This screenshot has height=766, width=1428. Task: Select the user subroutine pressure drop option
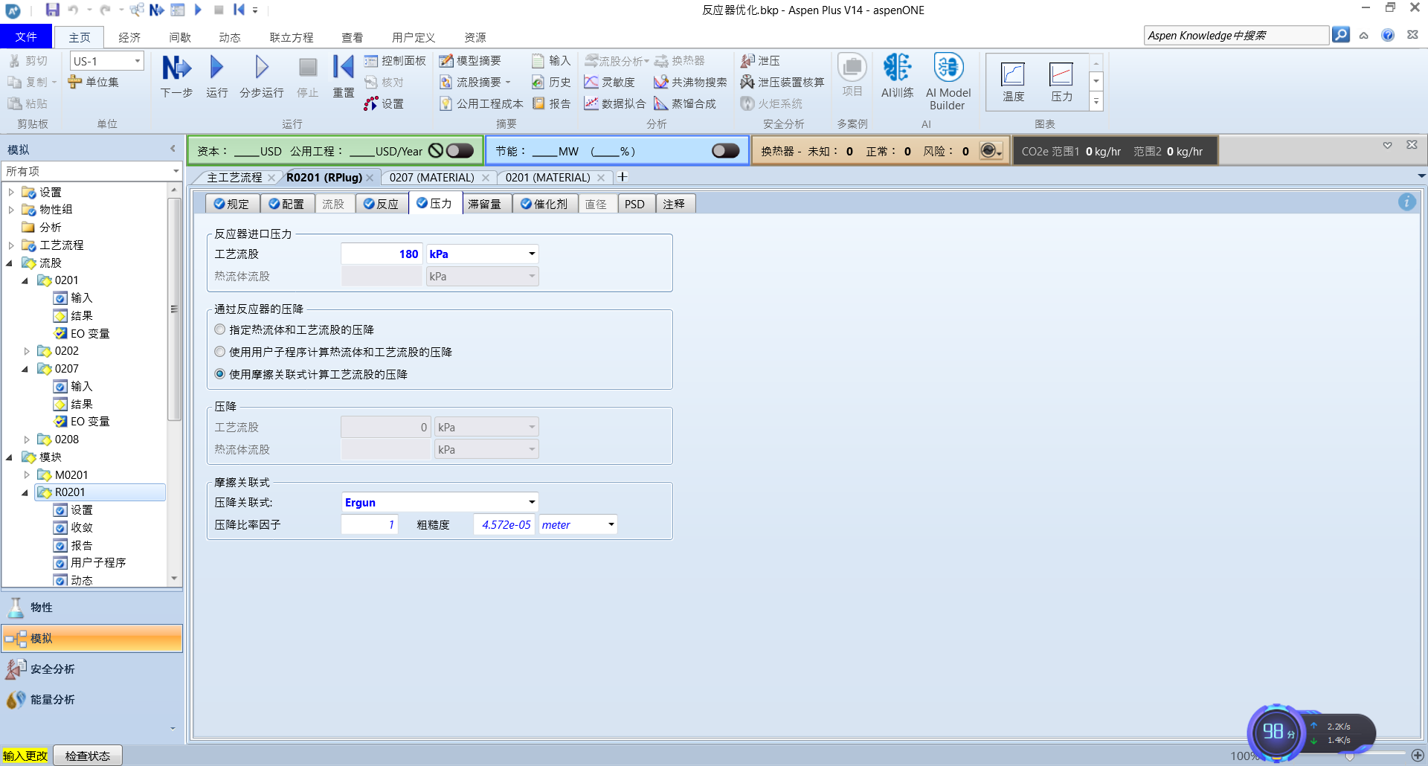(220, 352)
